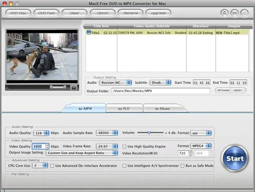Viewport: 255px width, 192px height.
Task: Click the register/lock icon in top toolbar
Action: (x=224, y=13)
